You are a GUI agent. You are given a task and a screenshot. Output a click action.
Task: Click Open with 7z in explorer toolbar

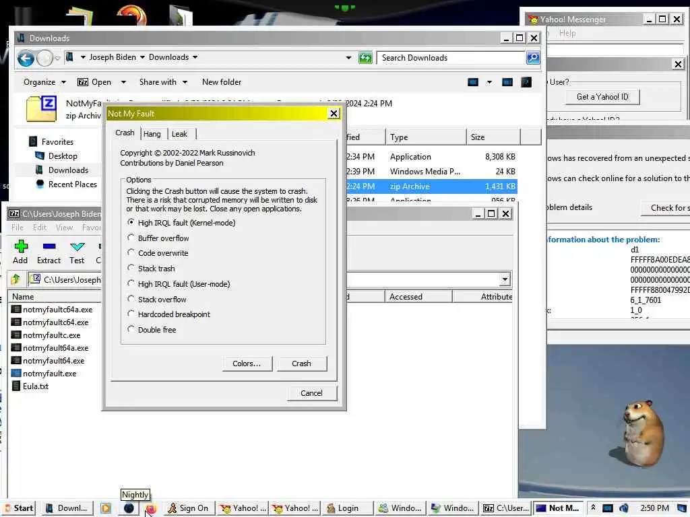[x=94, y=81]
